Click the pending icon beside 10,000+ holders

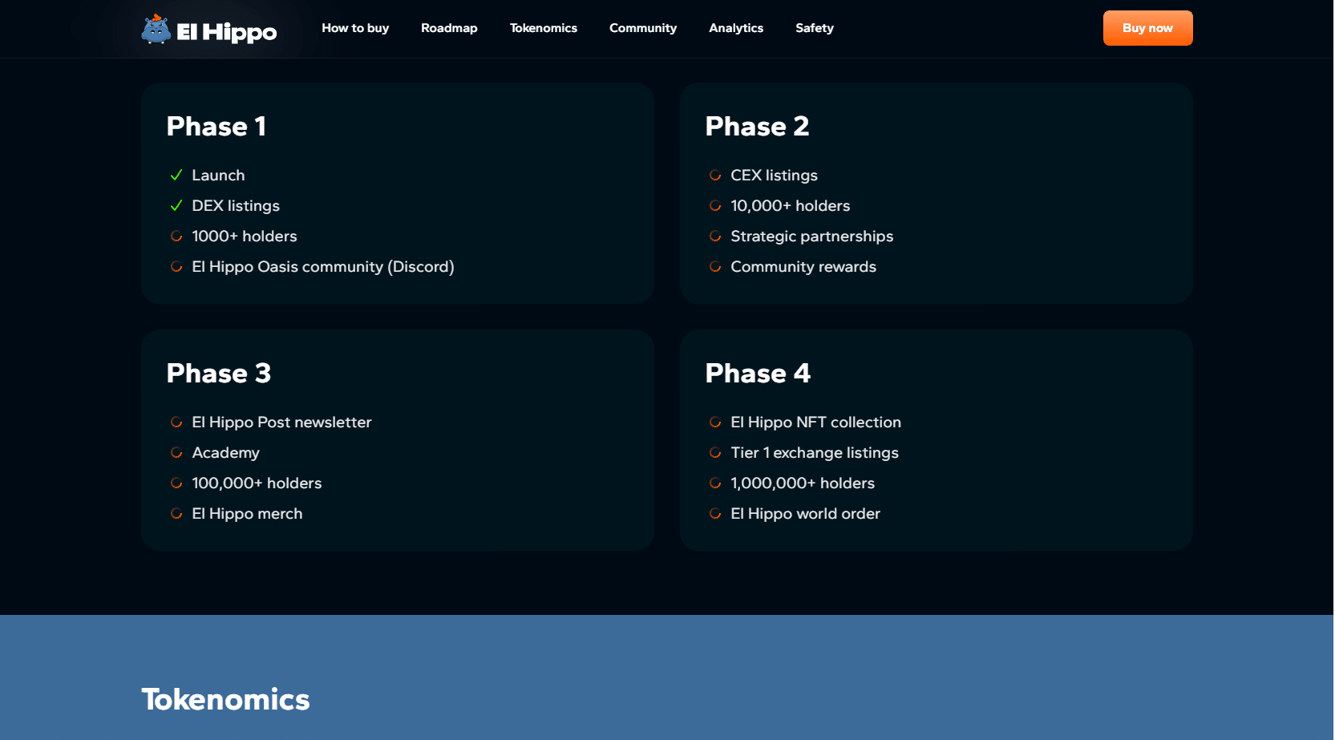pyautogui.click(x=715, y=205)
